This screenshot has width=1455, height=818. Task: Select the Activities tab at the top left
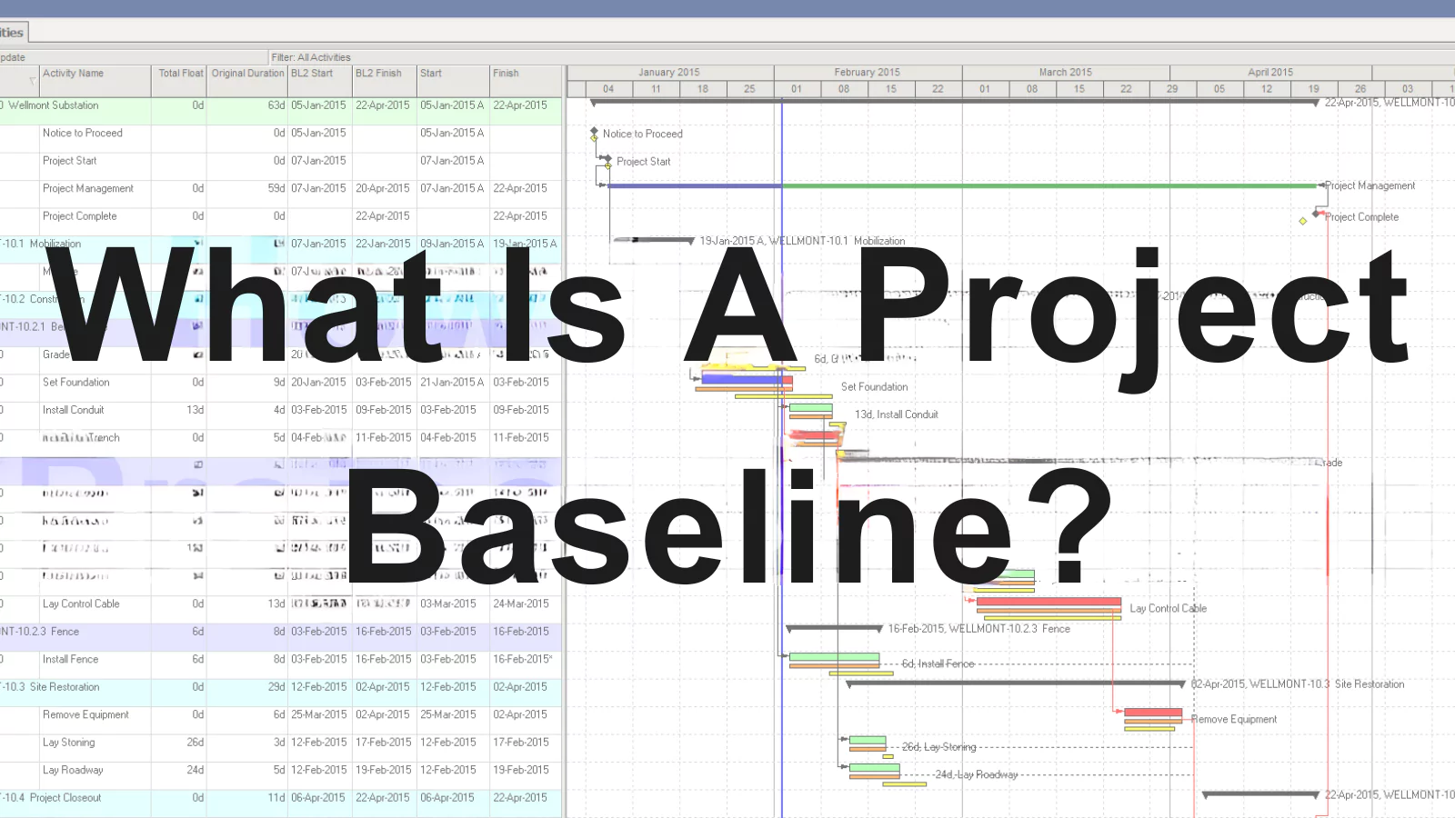(x=14, y=33)
